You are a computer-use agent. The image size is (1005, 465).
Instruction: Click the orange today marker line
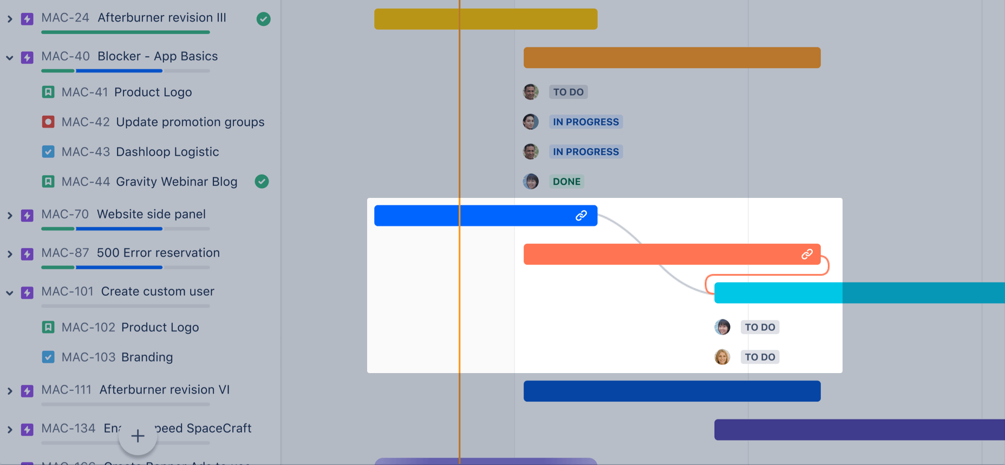tap(459, 232)
